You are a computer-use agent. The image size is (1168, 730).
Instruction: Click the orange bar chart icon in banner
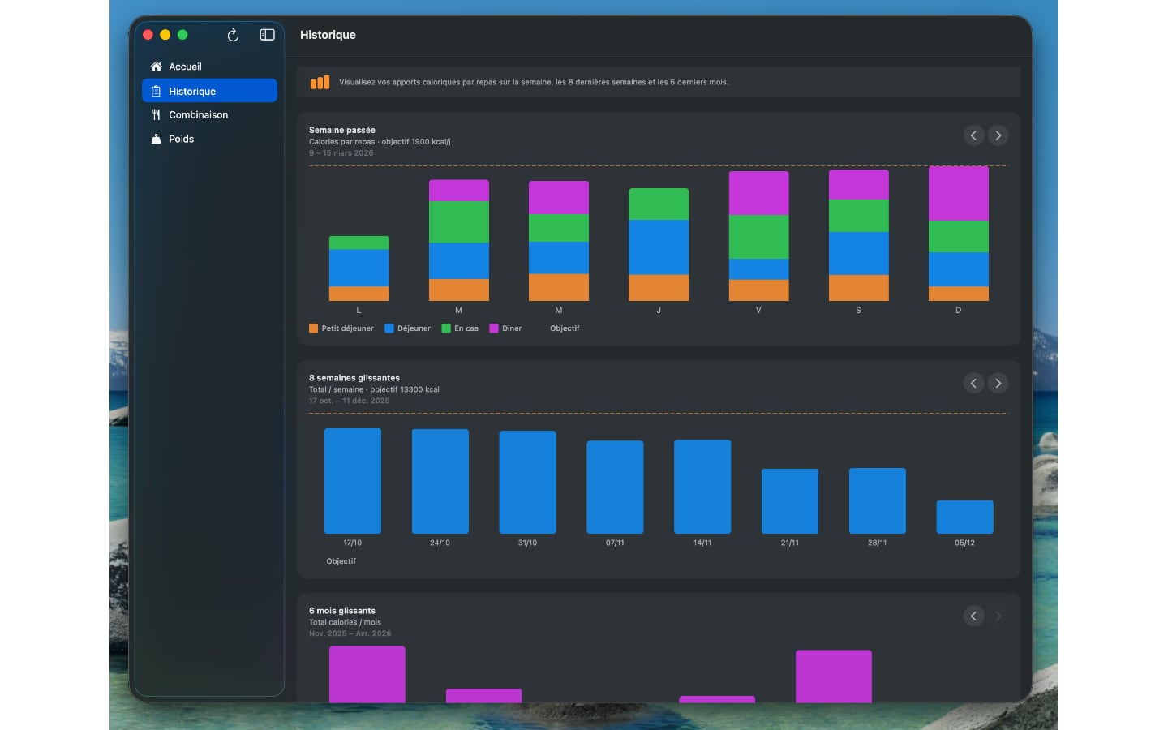click(320, 82)
